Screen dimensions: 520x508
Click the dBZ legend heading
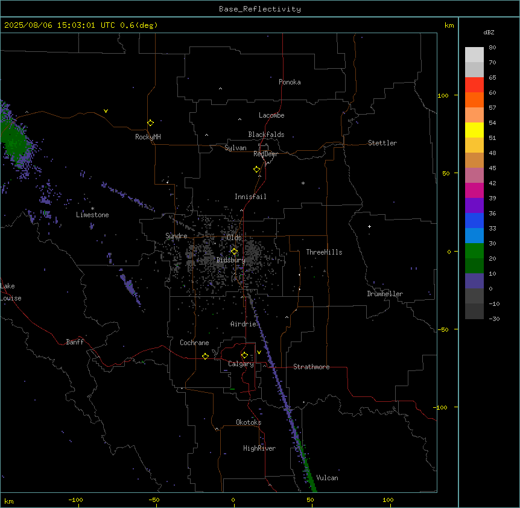pos(489,32)
